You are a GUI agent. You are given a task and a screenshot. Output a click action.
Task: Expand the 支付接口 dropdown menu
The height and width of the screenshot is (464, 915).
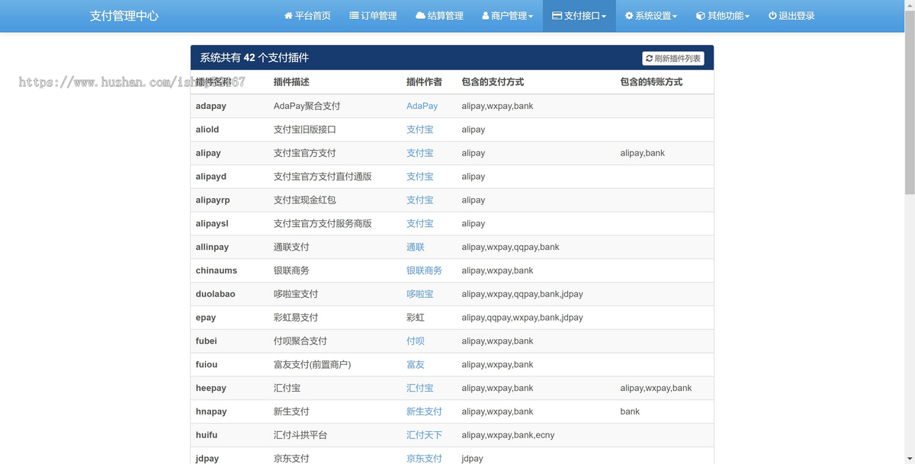click(579, 15)
